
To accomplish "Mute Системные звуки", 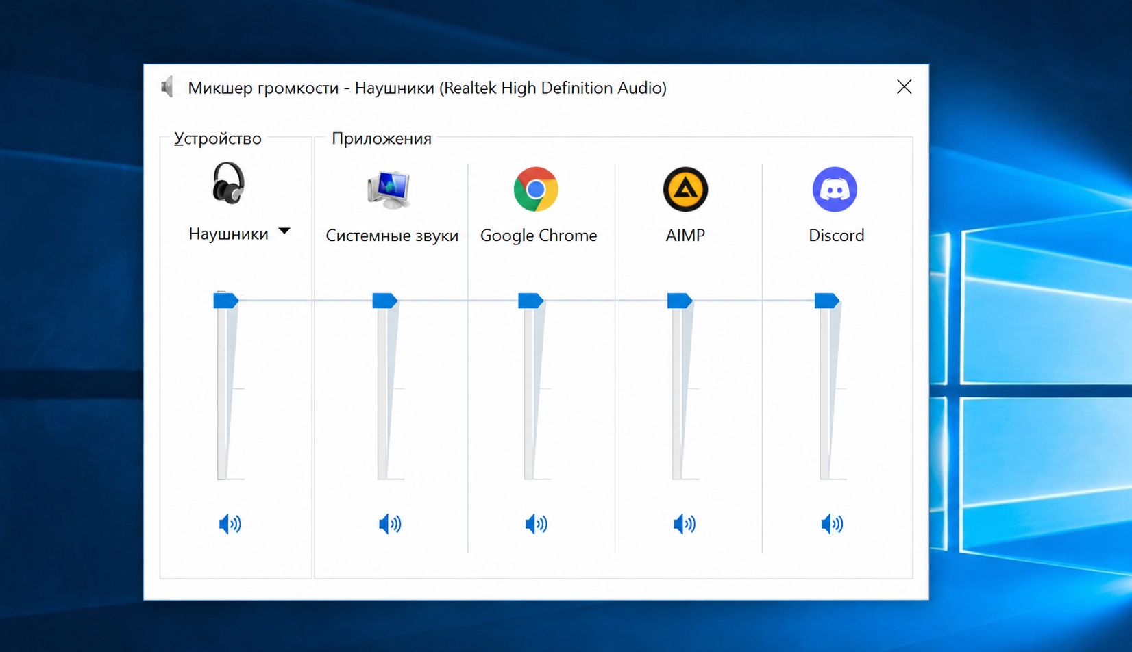I will click(x=390, y=524).
